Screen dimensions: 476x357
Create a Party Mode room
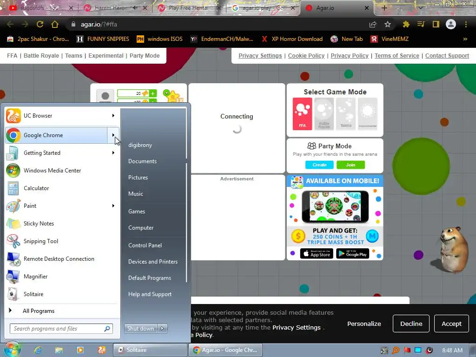click(319, 165)
